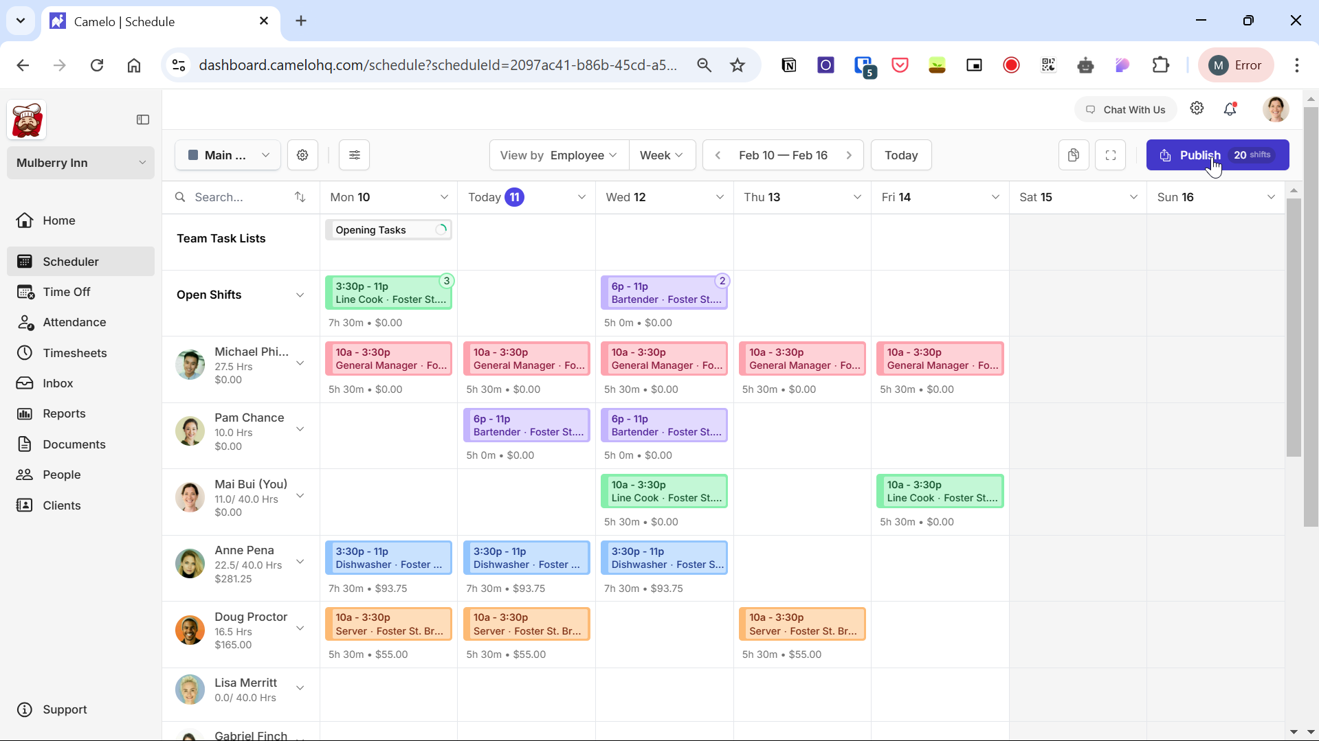Expand the Mon 10 column menu
The width and height of the screenshot is (1319, 741).
coord(444,197)
